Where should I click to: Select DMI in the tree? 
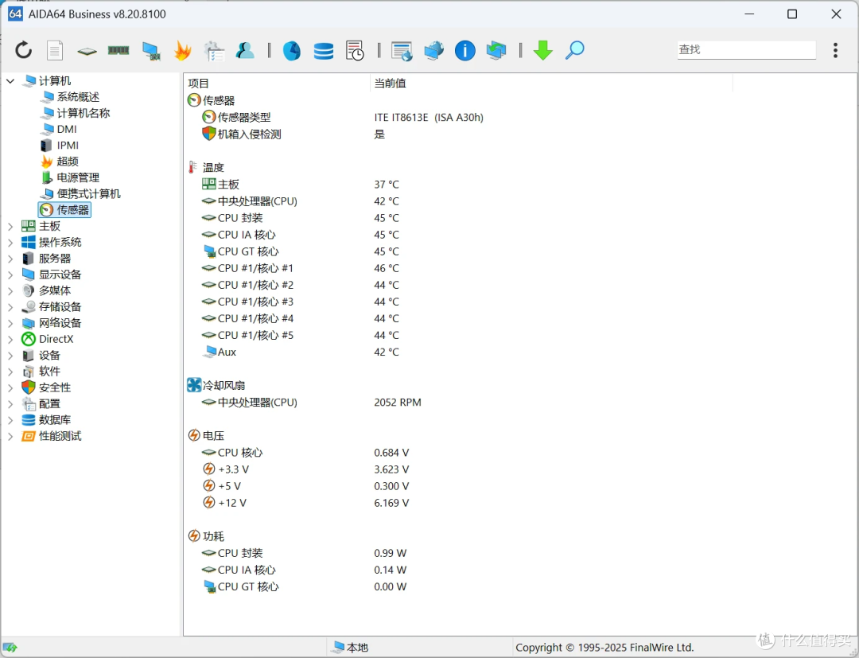(x=67, y=130)
